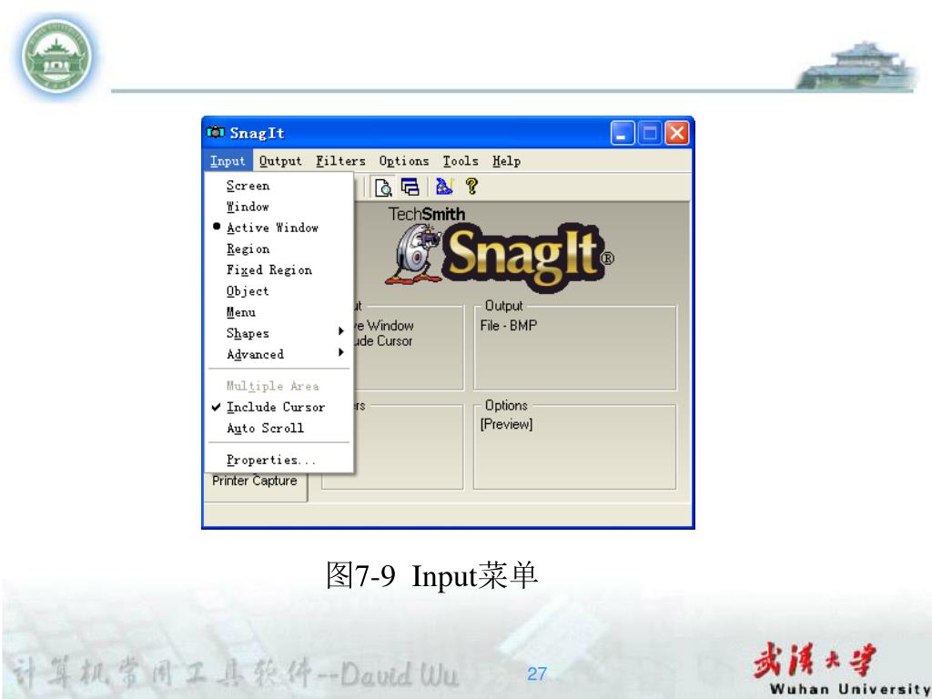Open the Tools menu
Image resolution: width=932 pixels, height=699 pixels.
pos(461,161)
